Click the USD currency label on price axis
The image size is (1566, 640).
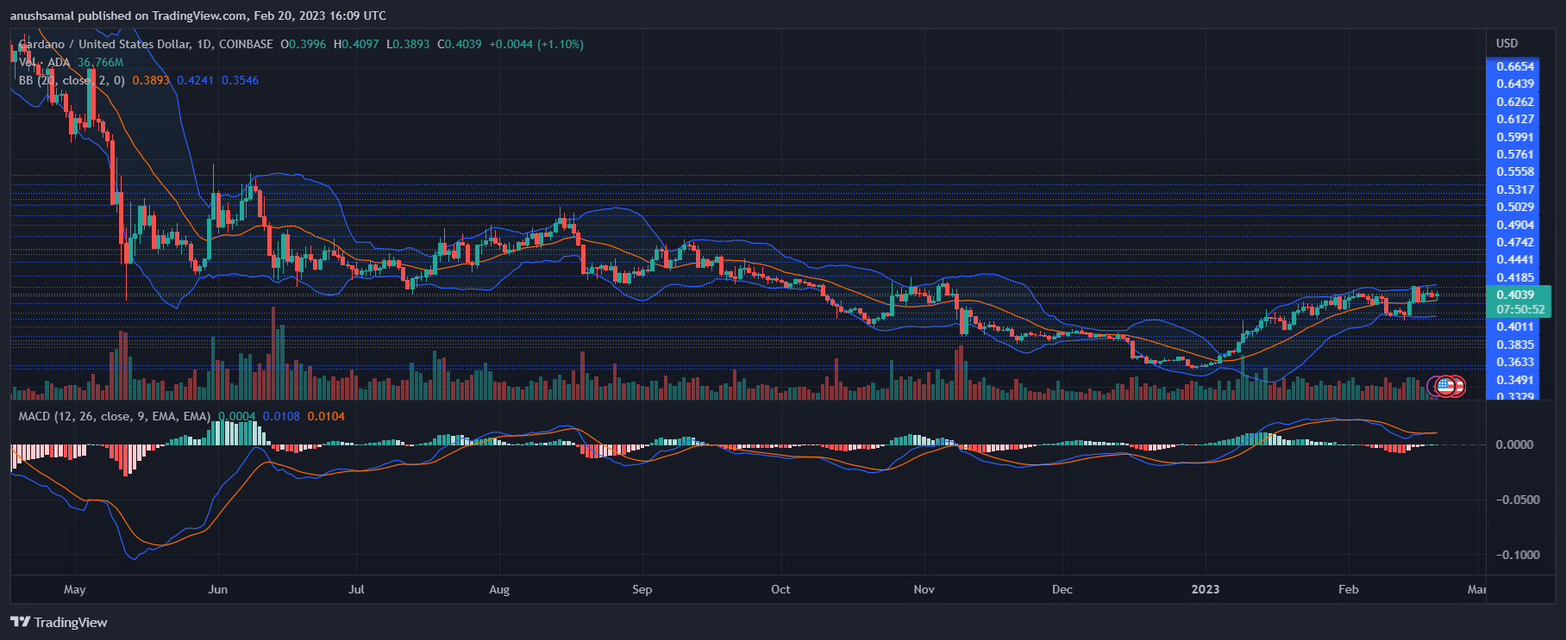coord(1507,43)
